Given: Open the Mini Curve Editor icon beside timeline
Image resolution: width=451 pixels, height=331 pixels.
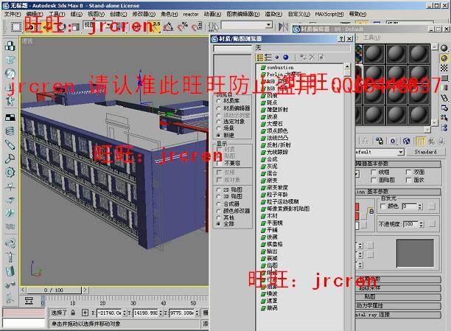Looking at the screenshot, I should 29,301.
